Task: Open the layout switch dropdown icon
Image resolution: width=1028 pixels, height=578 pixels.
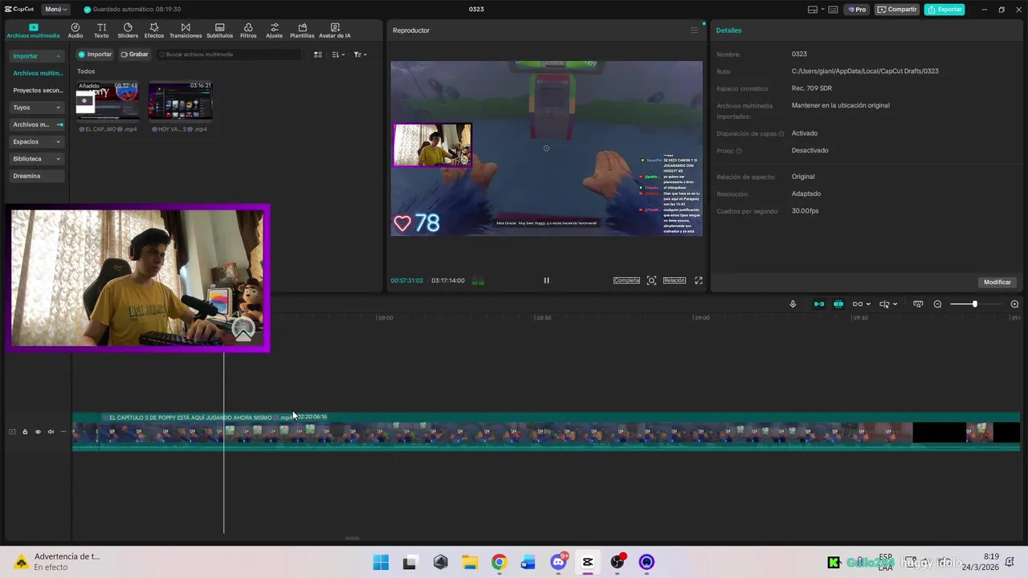Action: pyautogui.click(x=815, y=10)
